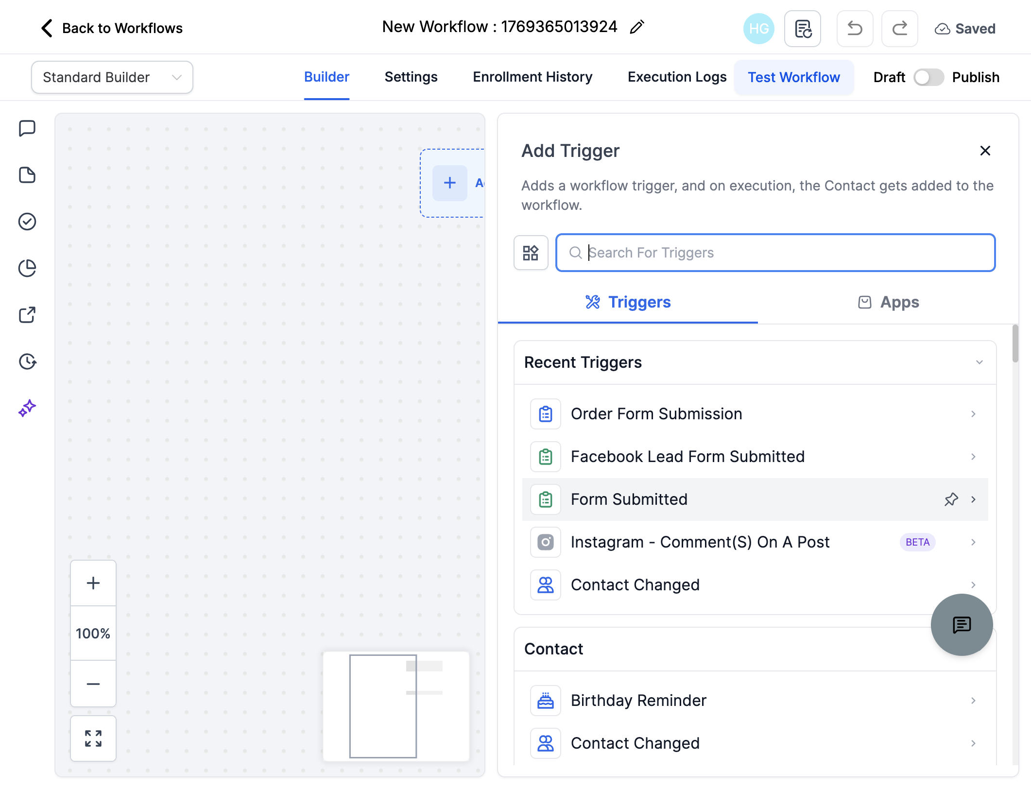Open the pie chart stats sidebar icon
This screenshot has width=1031, height=789.
point(27,268)
